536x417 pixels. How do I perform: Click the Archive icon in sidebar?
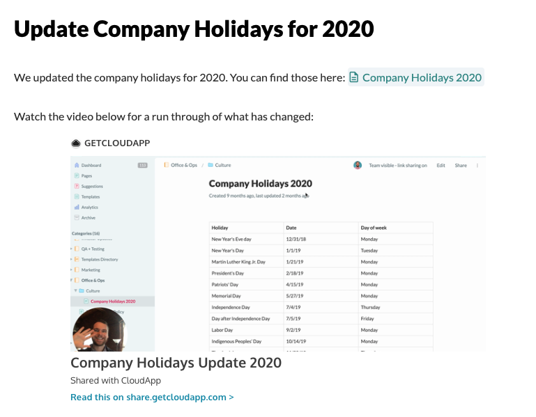pyautogui.click(x=77, y=218)
